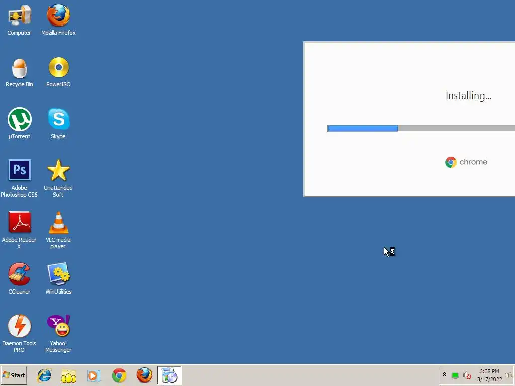
Task: Click the Chrome icon in the taskbar
Action: pos(119,375)
